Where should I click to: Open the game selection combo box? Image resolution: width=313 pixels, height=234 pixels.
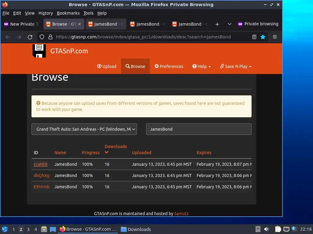click(84, 129)
